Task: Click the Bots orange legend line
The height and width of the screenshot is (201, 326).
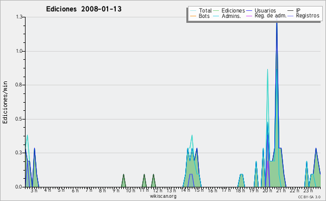Action: 193,16
